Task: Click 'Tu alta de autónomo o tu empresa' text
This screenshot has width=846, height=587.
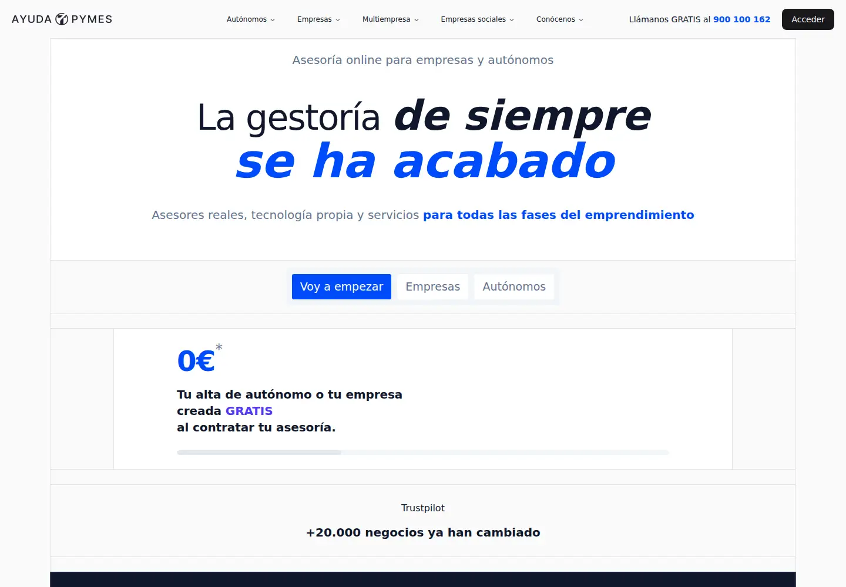Action: 290,394
